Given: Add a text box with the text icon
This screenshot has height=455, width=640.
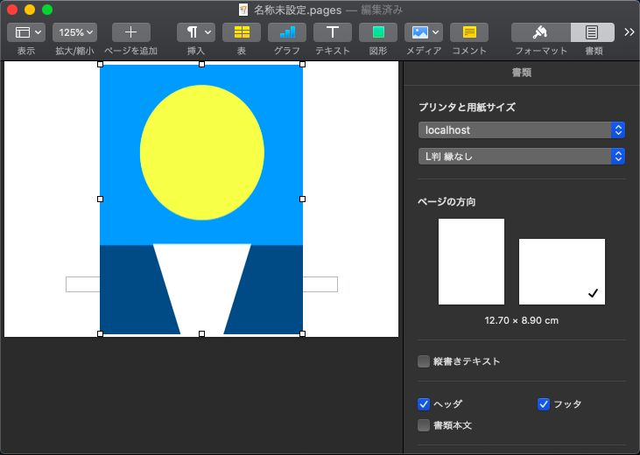Looking at the screenshot, I should point(333,32).
